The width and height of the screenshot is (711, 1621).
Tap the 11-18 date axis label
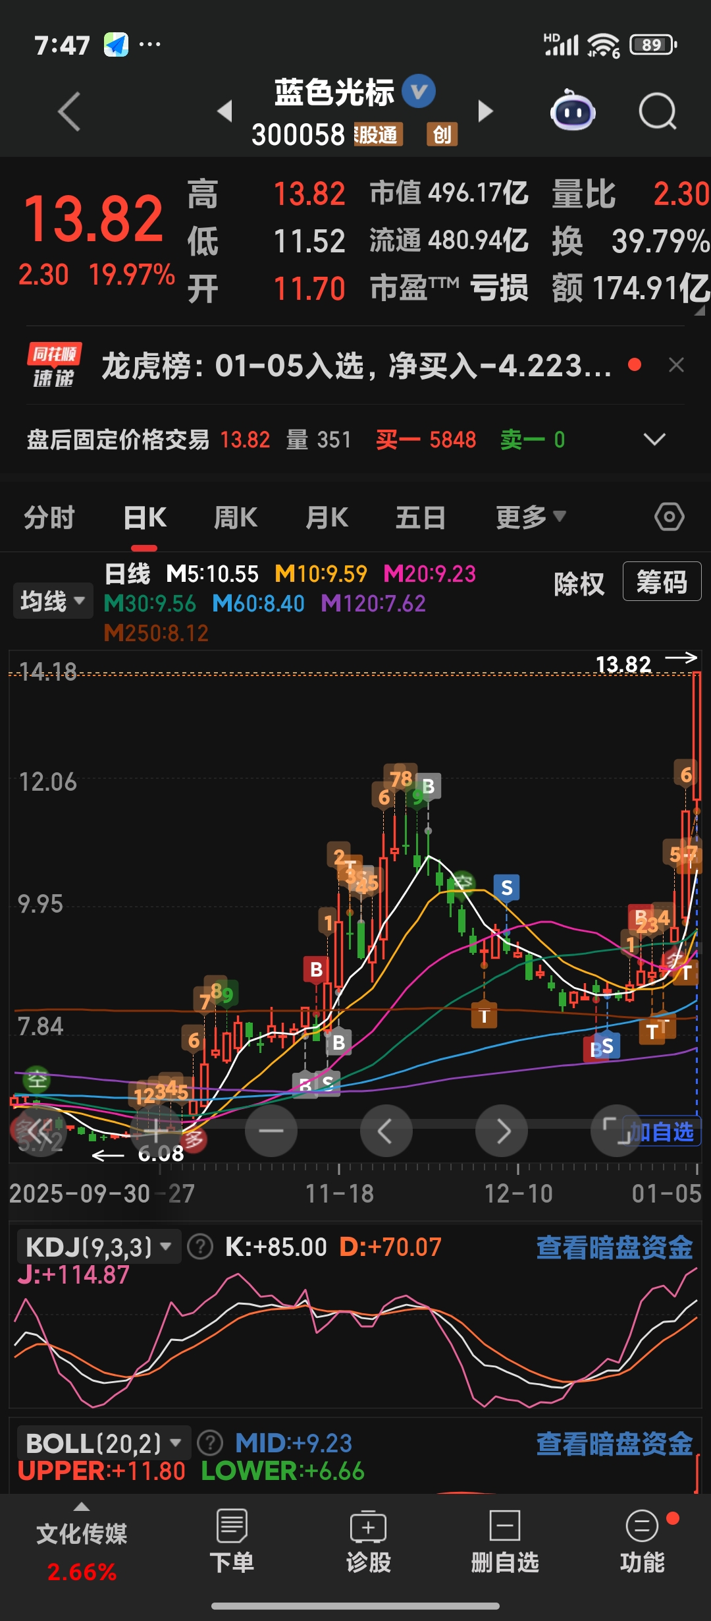[x=340, y=1193]
